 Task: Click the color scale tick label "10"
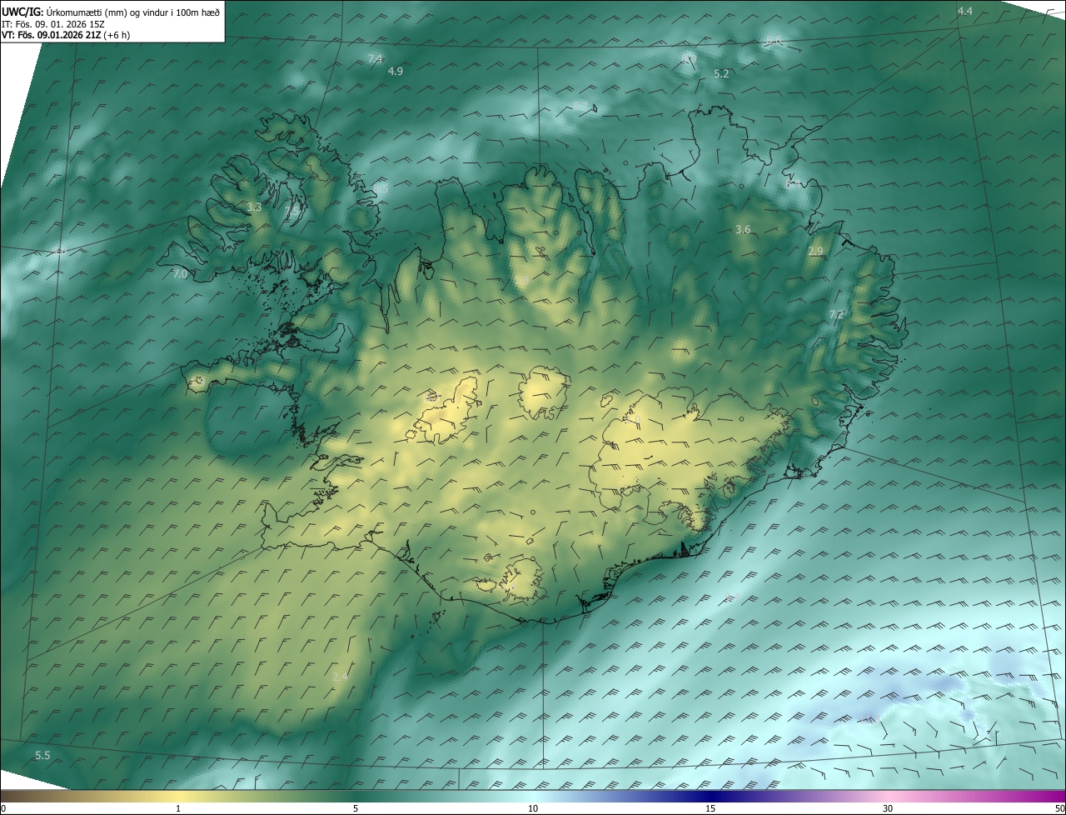coord(533,809)
